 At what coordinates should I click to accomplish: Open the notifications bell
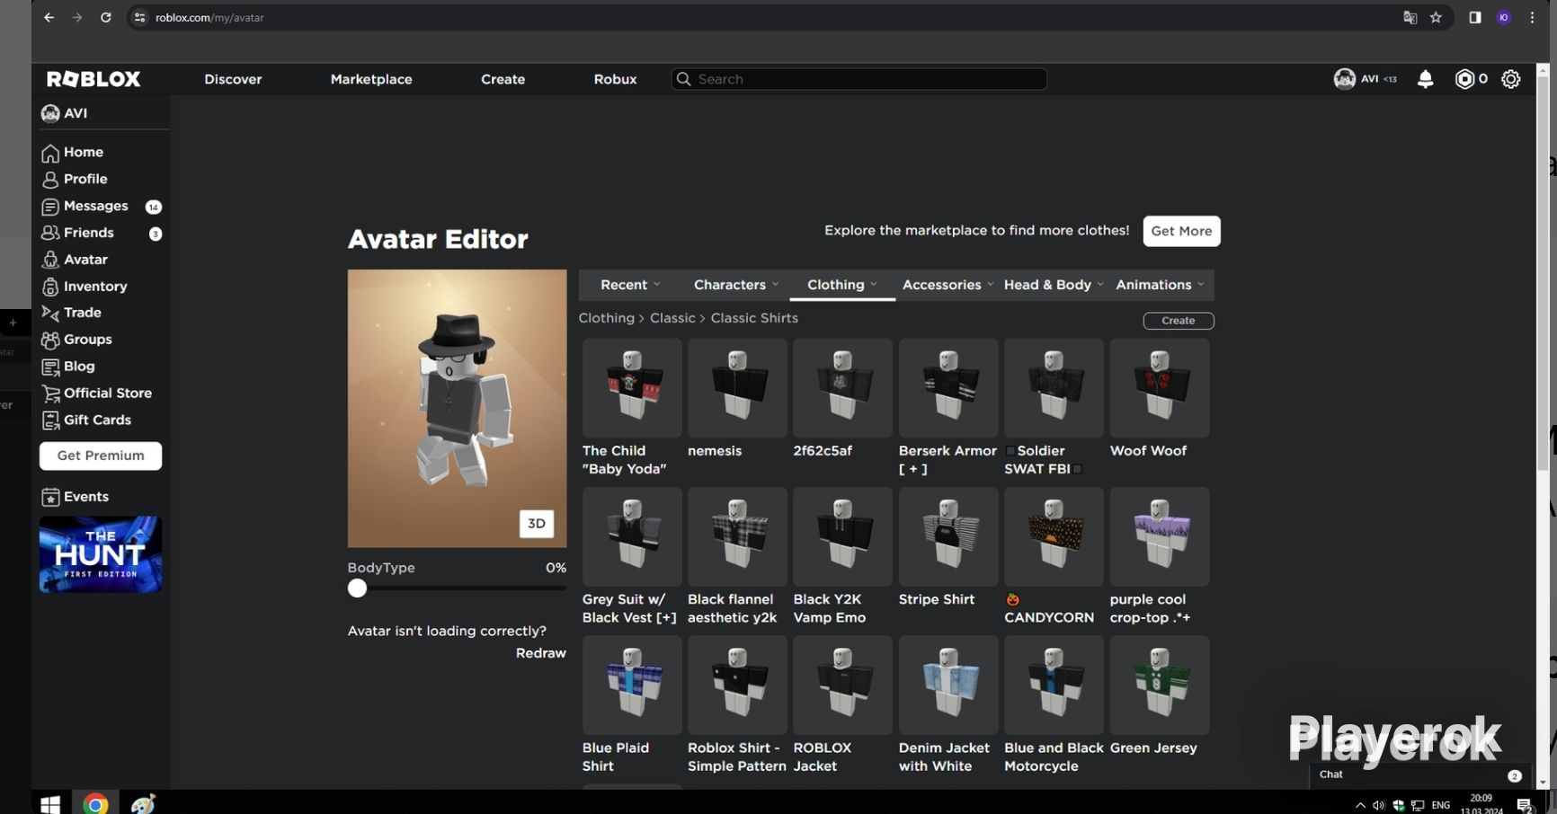pos(1425,79)
